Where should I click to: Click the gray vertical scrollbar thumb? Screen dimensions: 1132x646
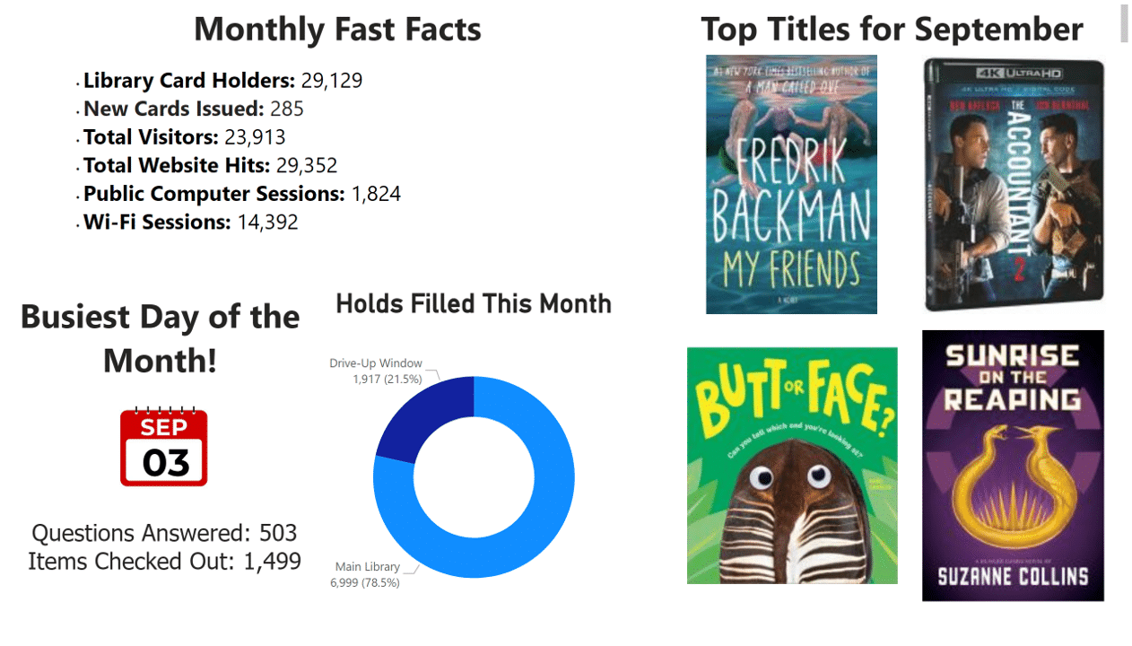(1123, 22)
